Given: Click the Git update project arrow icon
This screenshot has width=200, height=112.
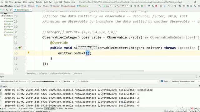Looking at the screenshot, I should click(165, 6).
